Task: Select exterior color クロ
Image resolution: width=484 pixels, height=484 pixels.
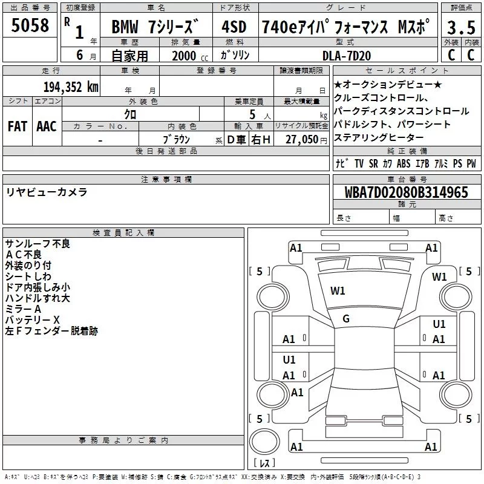Action: coord(130,114)
